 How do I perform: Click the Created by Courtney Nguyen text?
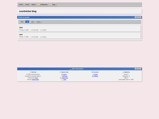tap(33, 76)
